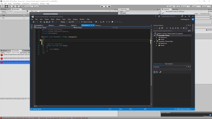This screenshot has width=212, height=119.
Task: Click Visual Studio Open File icon
Action: click(44, 22)
